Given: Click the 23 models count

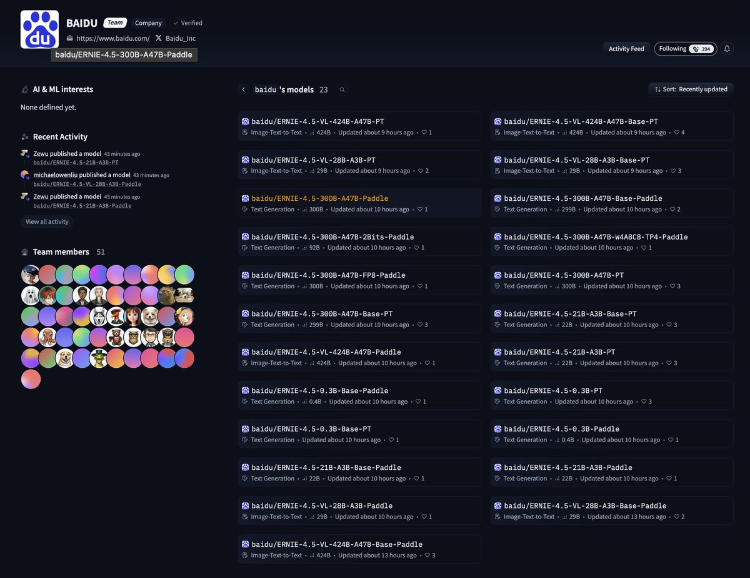Looking at the screenshot, I should point(324,89).
